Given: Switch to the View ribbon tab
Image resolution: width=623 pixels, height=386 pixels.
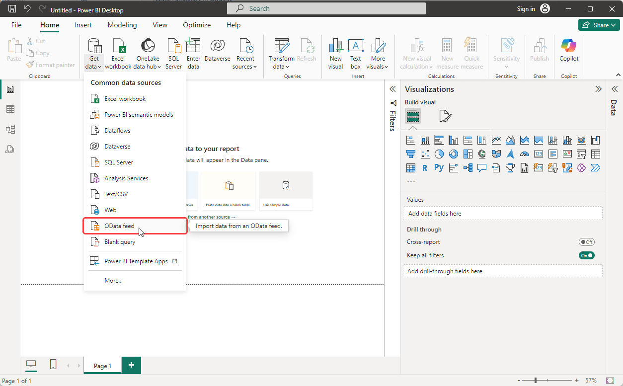Looking at the screenshot, I should tap(160, 25).
